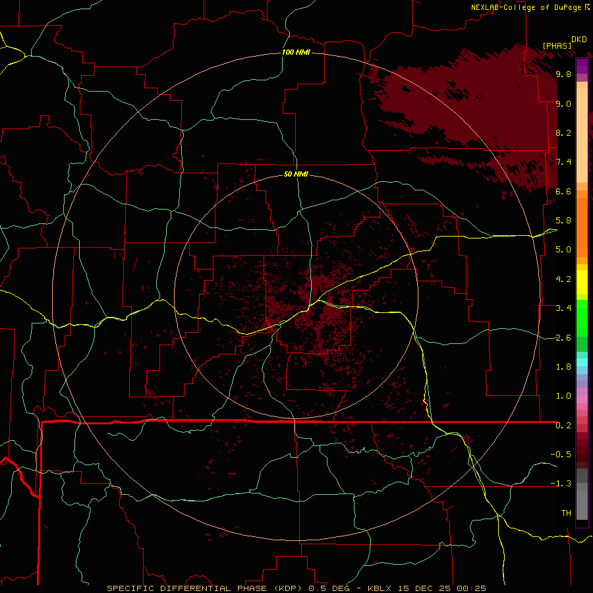Viewport: 593px width, 593px height.
Task: Click the 5.8 color scale label
Action: [x=563, y=221]
